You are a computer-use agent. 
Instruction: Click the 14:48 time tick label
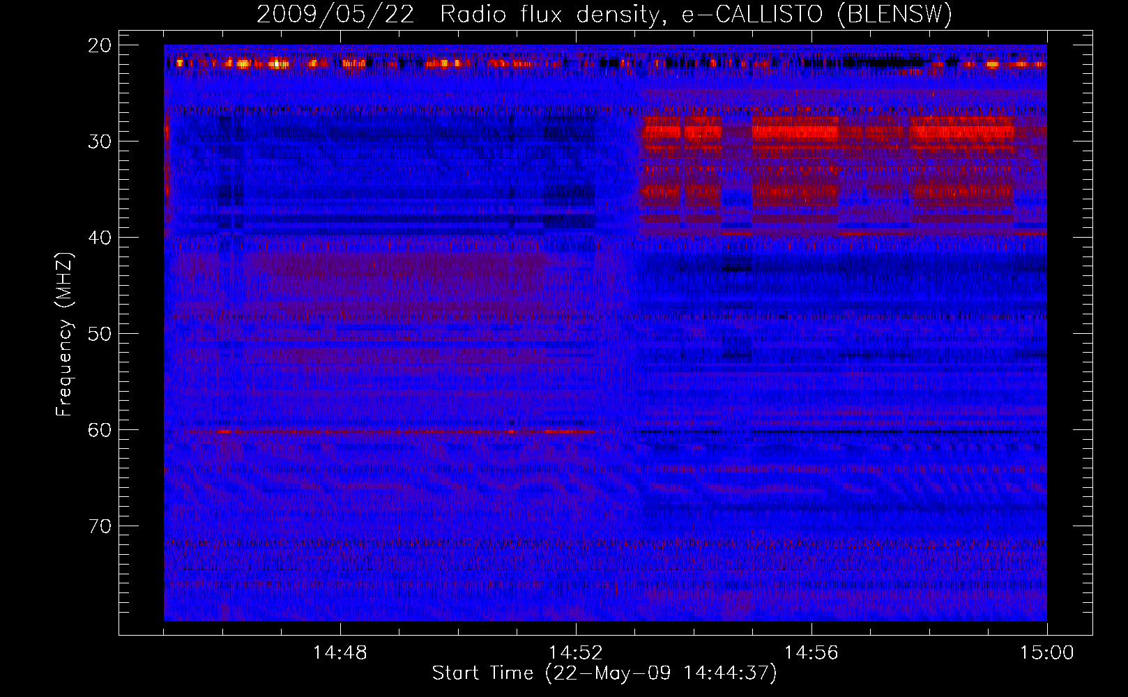(340, 653)
